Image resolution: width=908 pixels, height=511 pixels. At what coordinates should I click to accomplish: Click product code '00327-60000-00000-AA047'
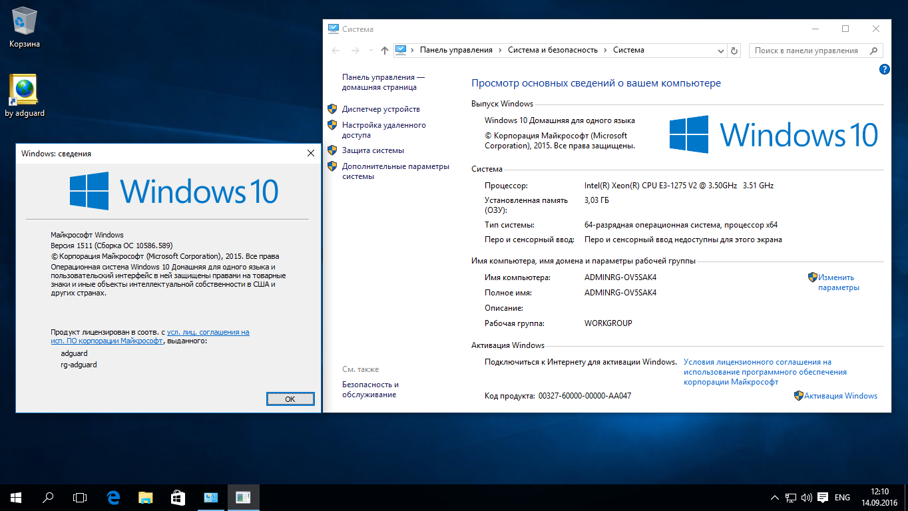coord(584,396)
